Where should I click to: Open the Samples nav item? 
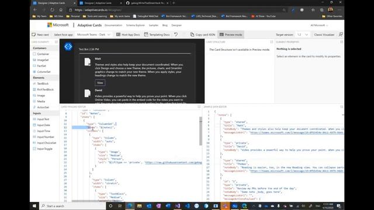point(153,25)
